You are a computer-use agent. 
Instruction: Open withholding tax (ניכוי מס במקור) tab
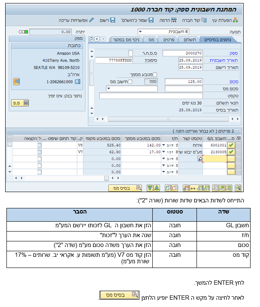pyautogui.click(x=126, y=40)
